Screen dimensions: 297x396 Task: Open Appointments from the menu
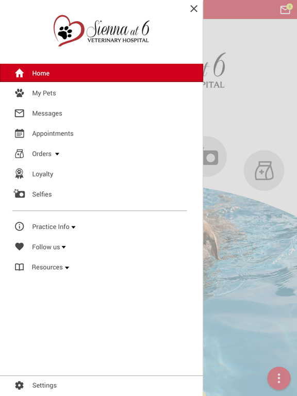(x=102, y=134)
